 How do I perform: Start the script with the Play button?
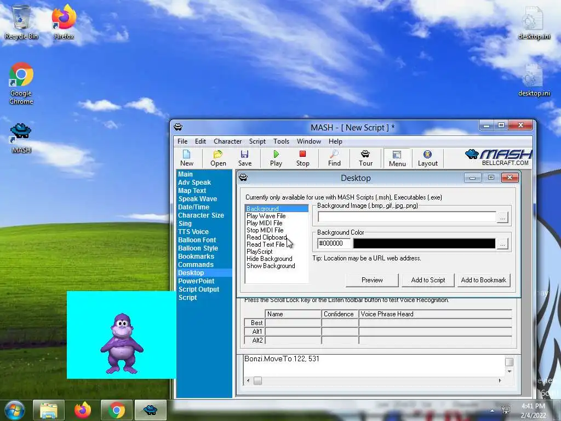276,158
